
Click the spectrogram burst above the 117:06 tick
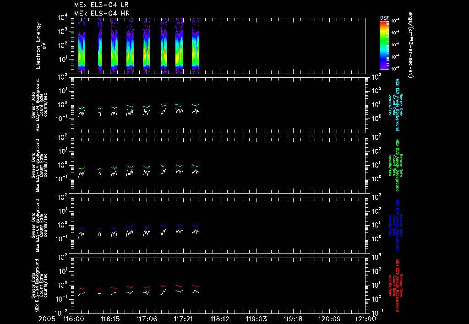tap(147, 46)
